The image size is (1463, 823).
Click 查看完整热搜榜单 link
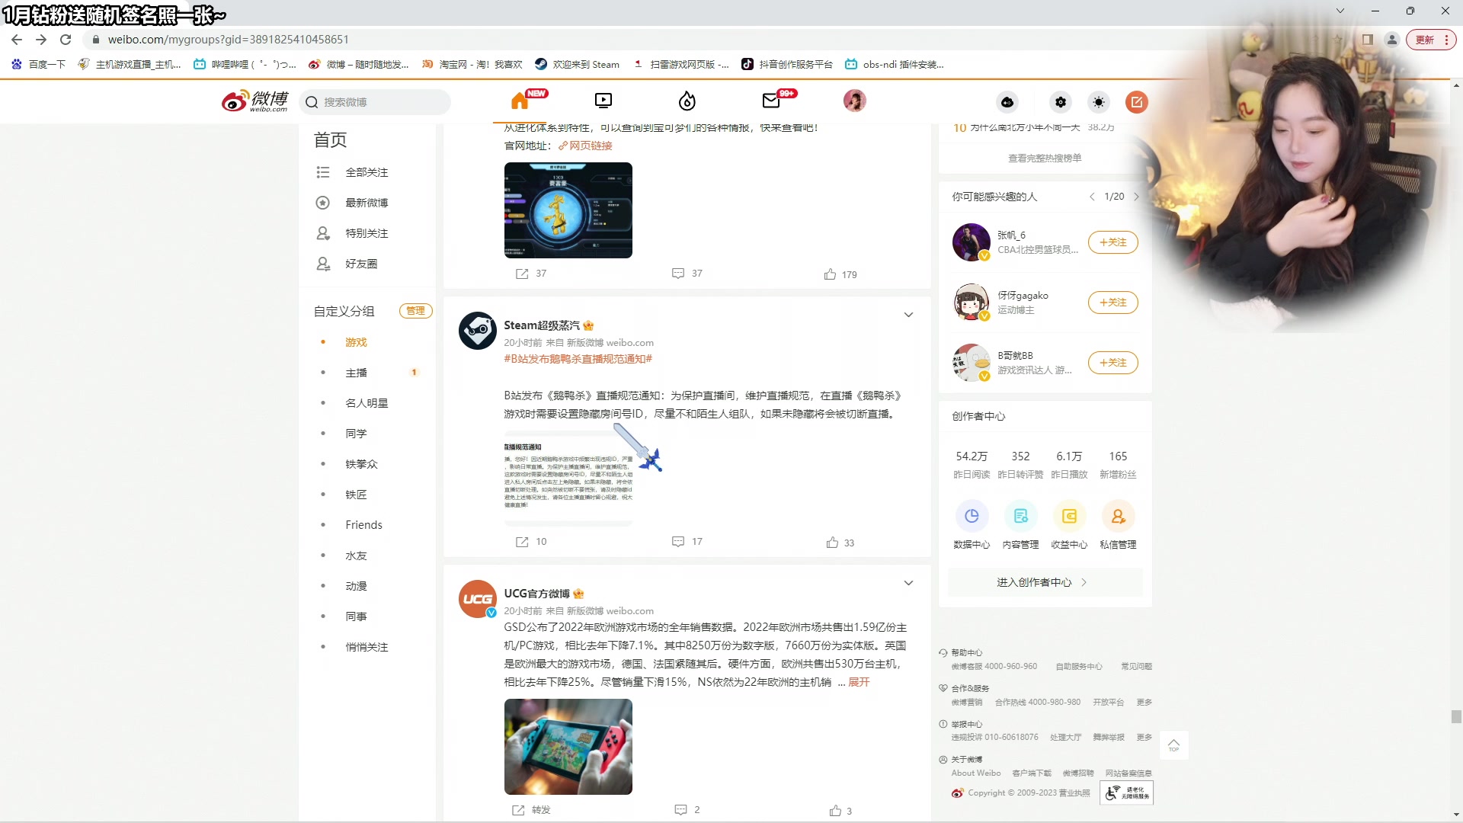1045,159
